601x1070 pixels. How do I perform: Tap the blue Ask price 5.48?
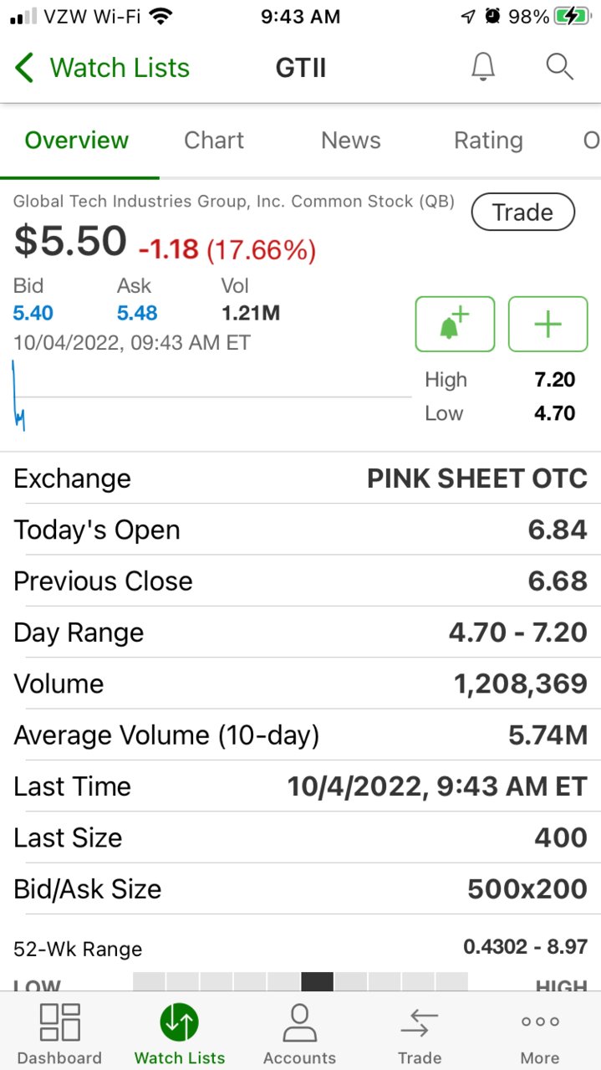137,314
